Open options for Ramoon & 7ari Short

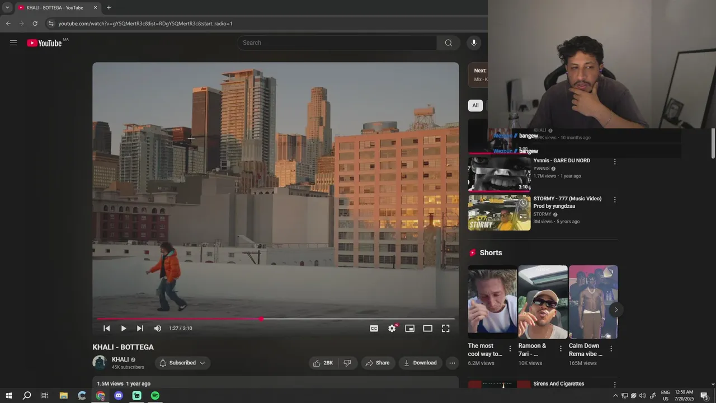coord(560,348)
